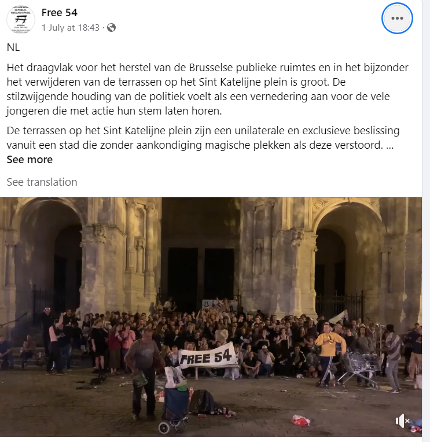The image size is (430, 442).
Task: Open the three-dots post options menu
Action: pyautogui.click(x=397, y=19)
